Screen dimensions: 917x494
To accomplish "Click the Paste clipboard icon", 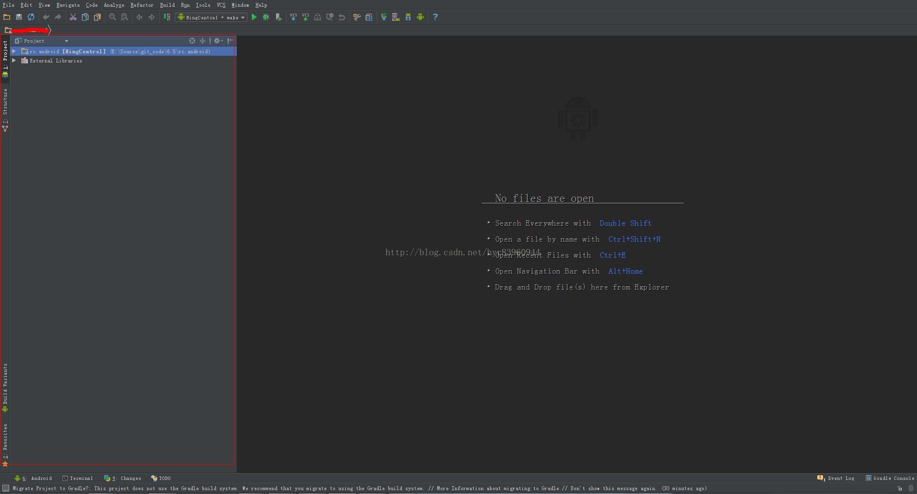I will 97,17.
